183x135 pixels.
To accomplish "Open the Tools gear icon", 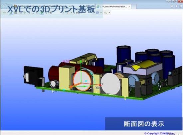I will (181, 6).
